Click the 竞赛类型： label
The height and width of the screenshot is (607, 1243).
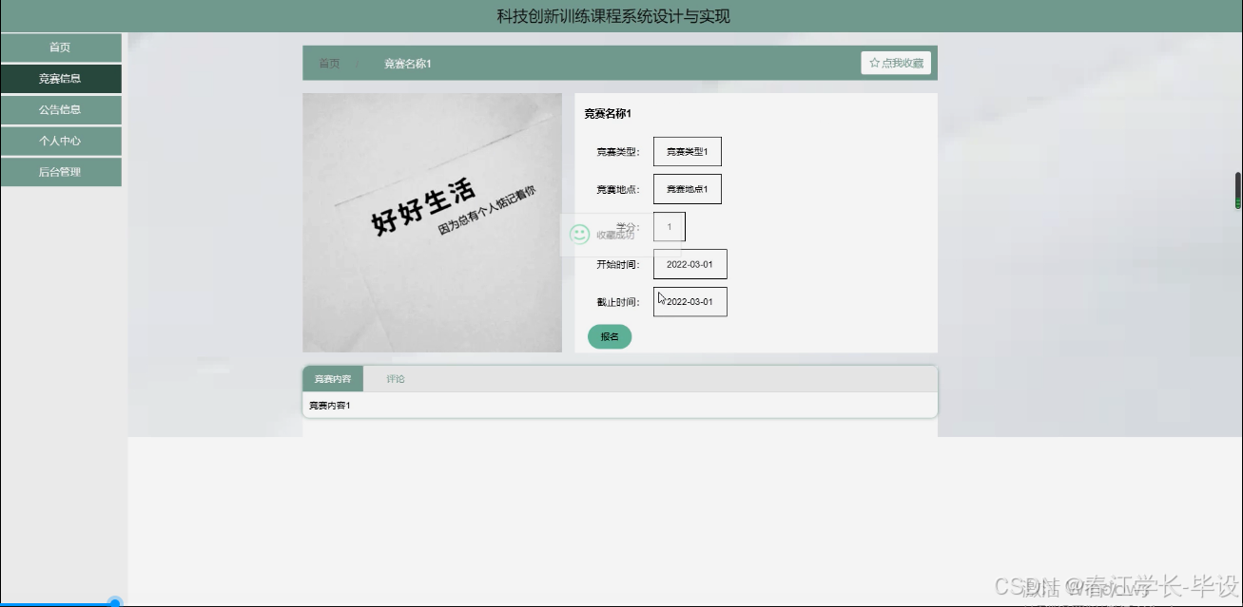tap(619, 152)
